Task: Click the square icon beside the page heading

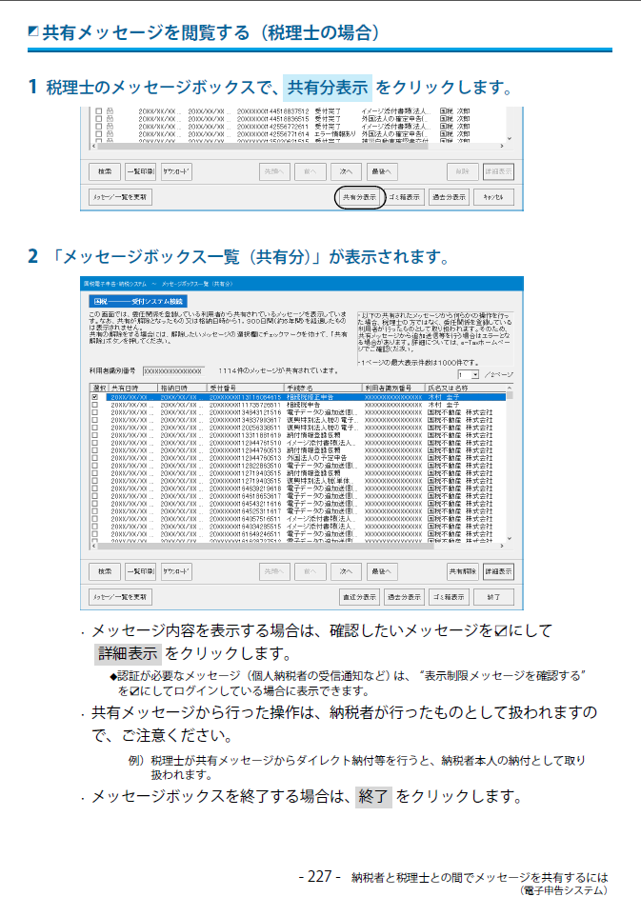Action: (33, 32)
